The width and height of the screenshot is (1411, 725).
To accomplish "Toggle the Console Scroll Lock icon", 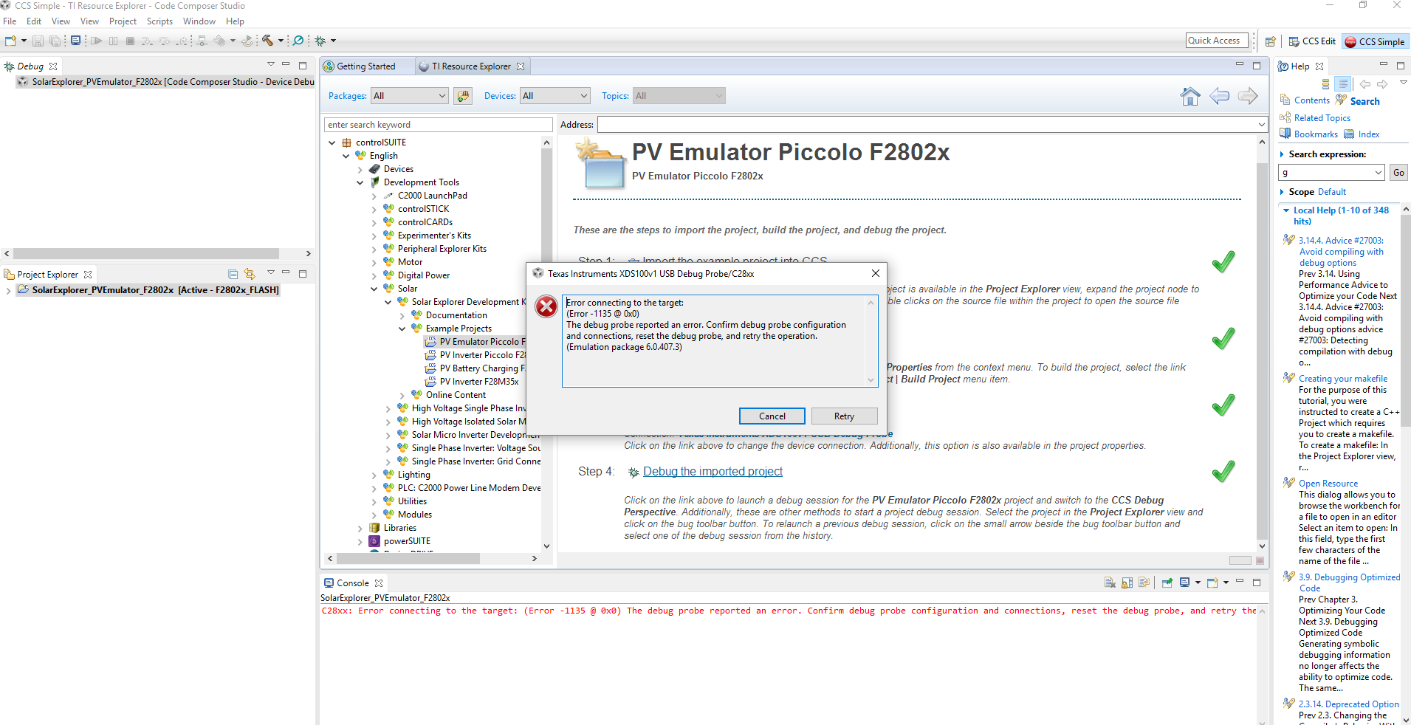I will coord(1127,583).
